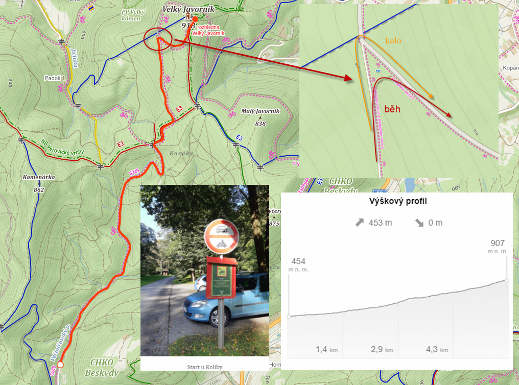519x385 pixels.
Task: Click the descent arrow icon beside 0 m
Action: [419, 223]
